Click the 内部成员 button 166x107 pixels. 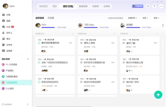[x=138, y=6]
